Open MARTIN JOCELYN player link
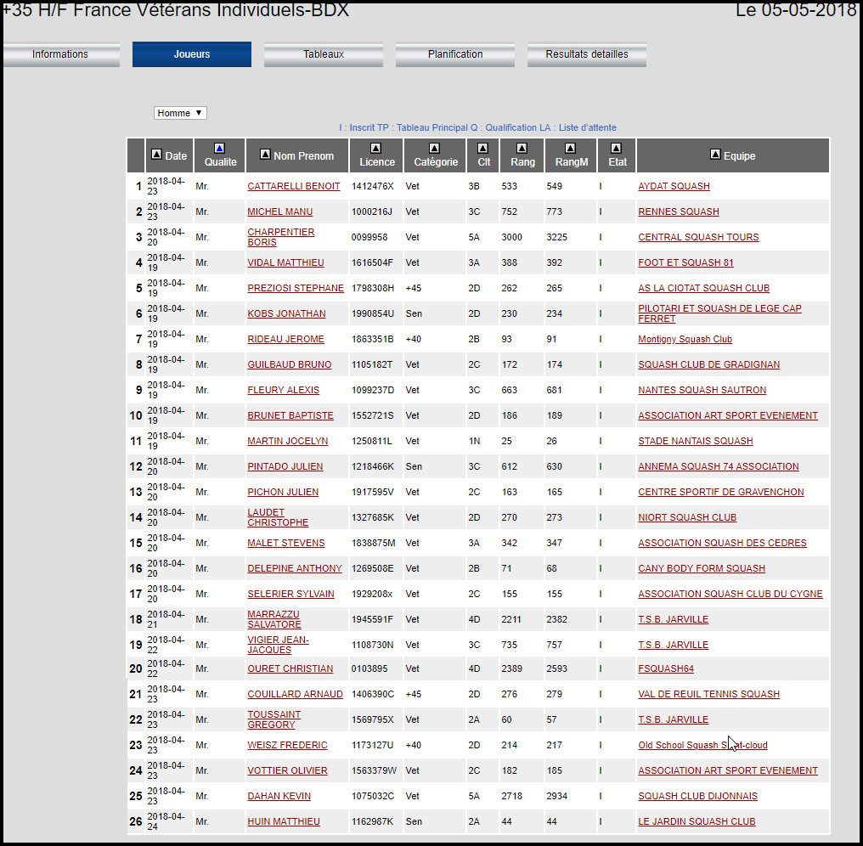This screenshot has height=846, width=863. pyautogui.click(x=288, y=441)
